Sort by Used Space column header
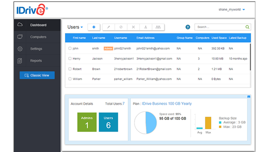Screen dimensions: 270x152 pos(219,38)
